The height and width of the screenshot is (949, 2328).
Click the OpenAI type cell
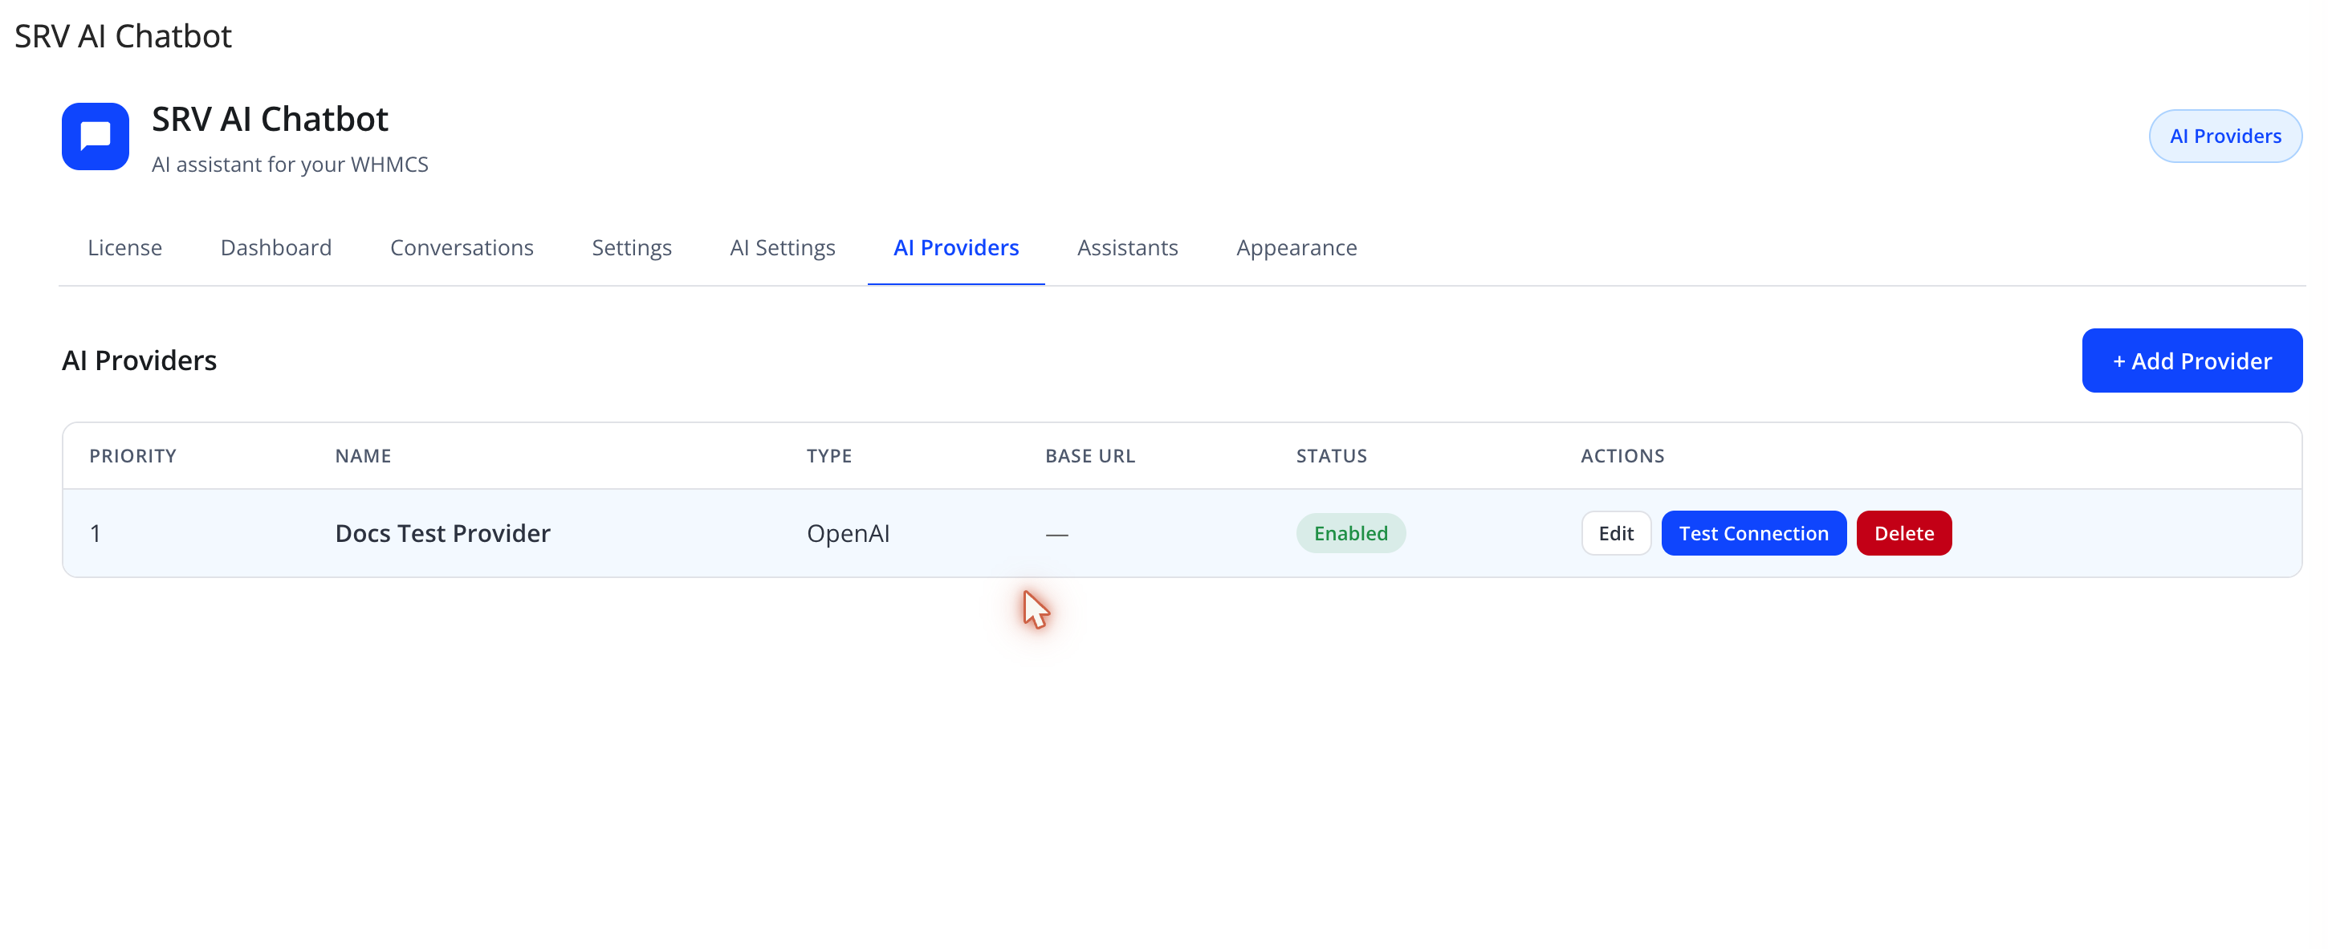848,533
